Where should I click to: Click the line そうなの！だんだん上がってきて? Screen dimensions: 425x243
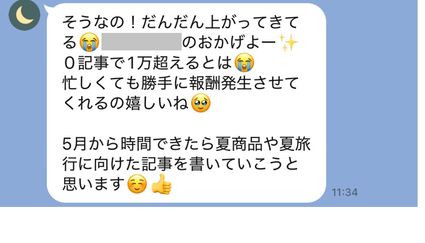(181, 22)
